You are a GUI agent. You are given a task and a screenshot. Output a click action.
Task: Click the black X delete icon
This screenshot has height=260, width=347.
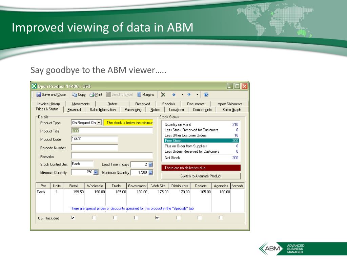point(163,95)
